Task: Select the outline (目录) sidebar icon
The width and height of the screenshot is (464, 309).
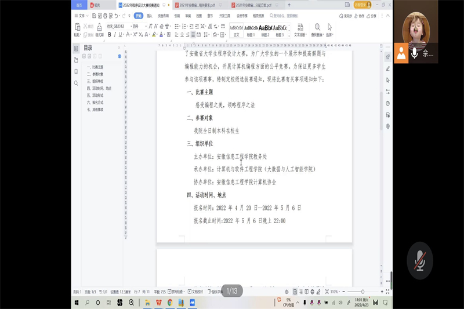Action: click(x=76, y=48)
